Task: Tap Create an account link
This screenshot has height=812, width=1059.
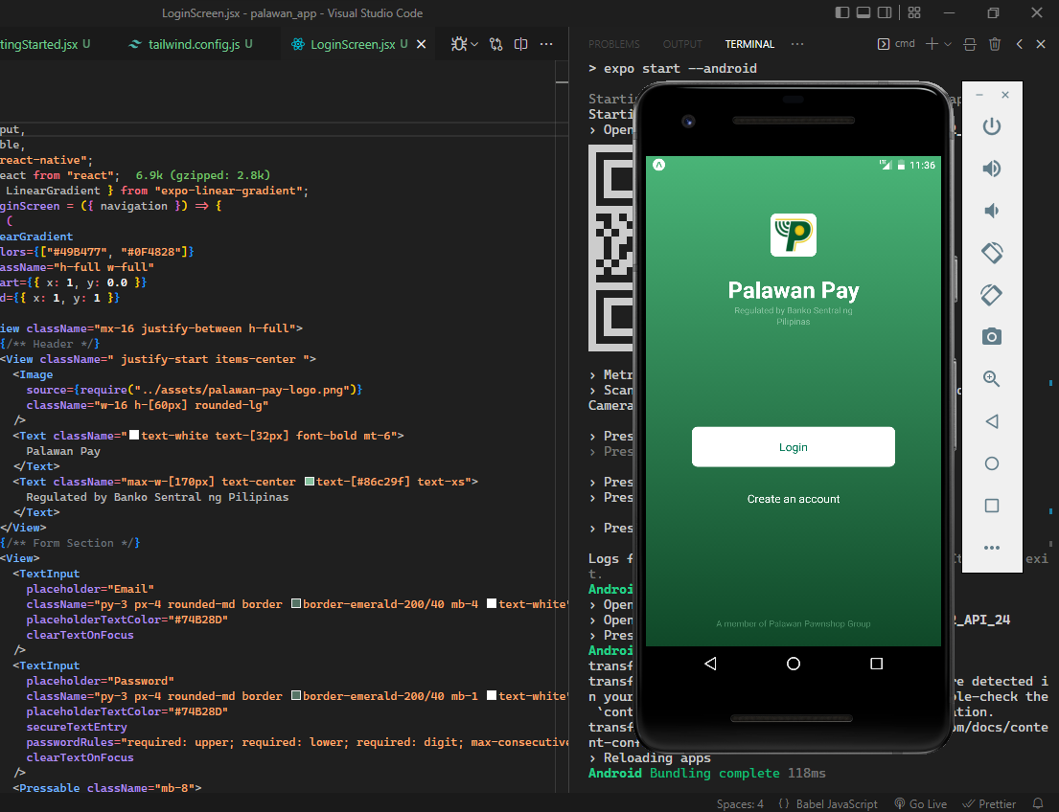Action: point(794,499)
